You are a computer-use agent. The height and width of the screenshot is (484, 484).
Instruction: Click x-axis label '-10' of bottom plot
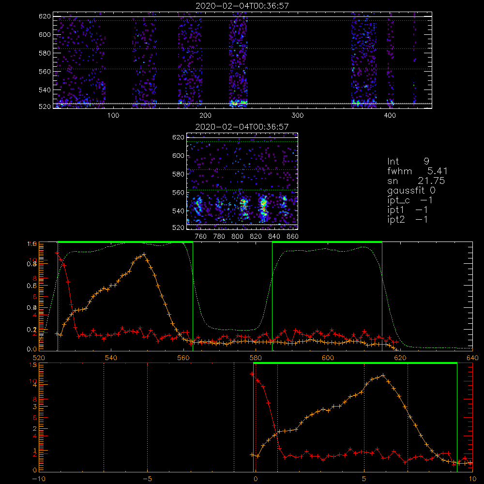39,479
